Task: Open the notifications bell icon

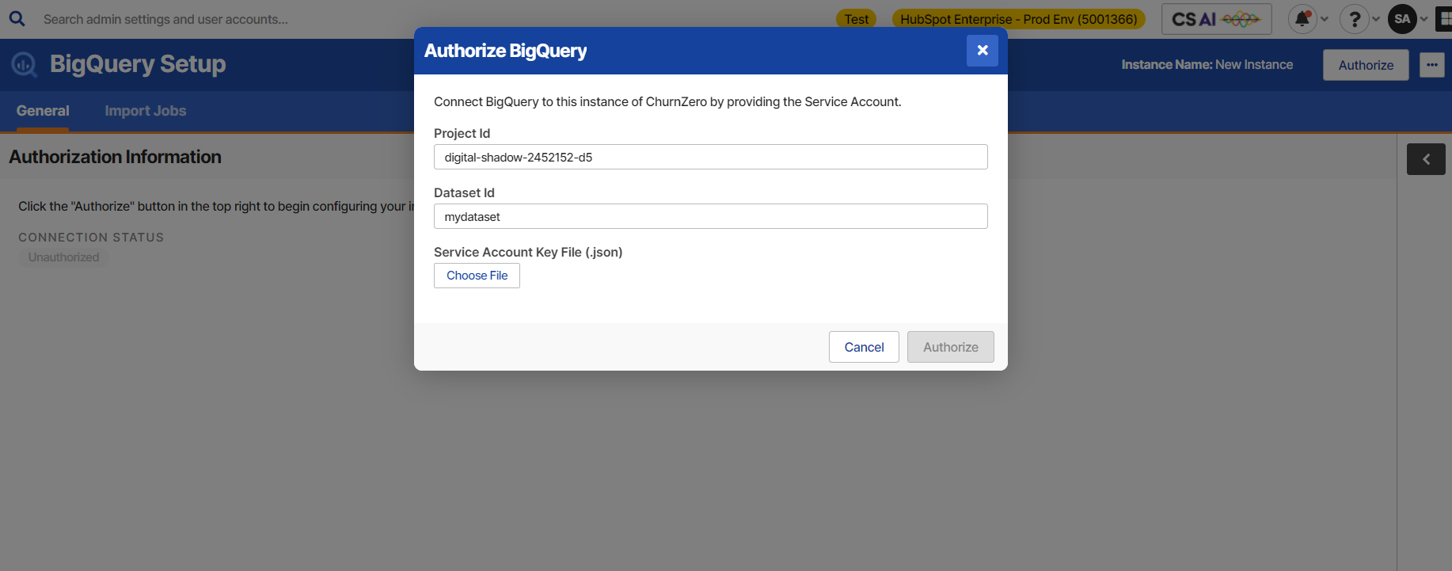Action: pyautogui.click(x=1302, y=19)
